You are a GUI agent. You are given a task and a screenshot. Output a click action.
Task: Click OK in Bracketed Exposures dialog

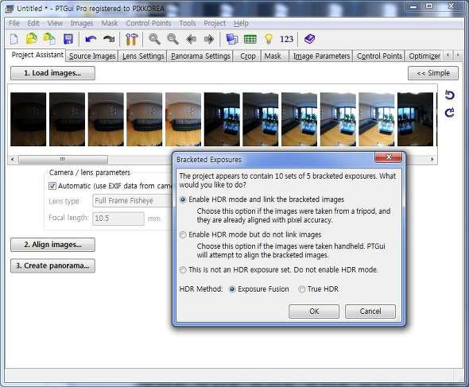click(x=314, y=312)
